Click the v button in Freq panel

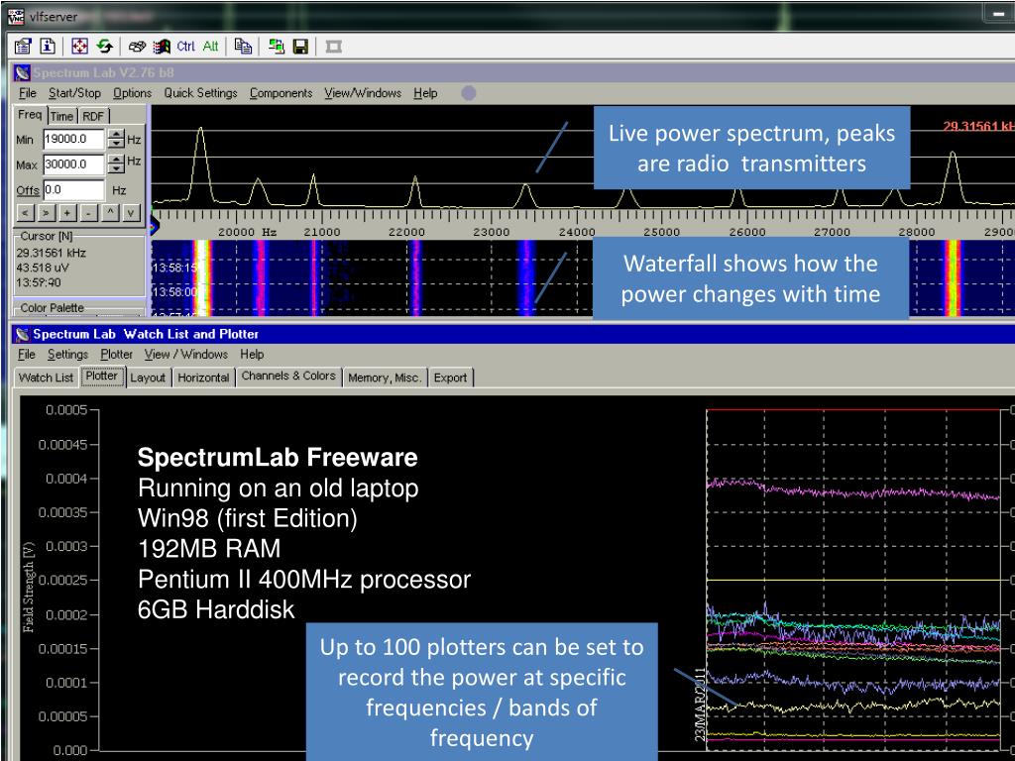tap(132, 213)
